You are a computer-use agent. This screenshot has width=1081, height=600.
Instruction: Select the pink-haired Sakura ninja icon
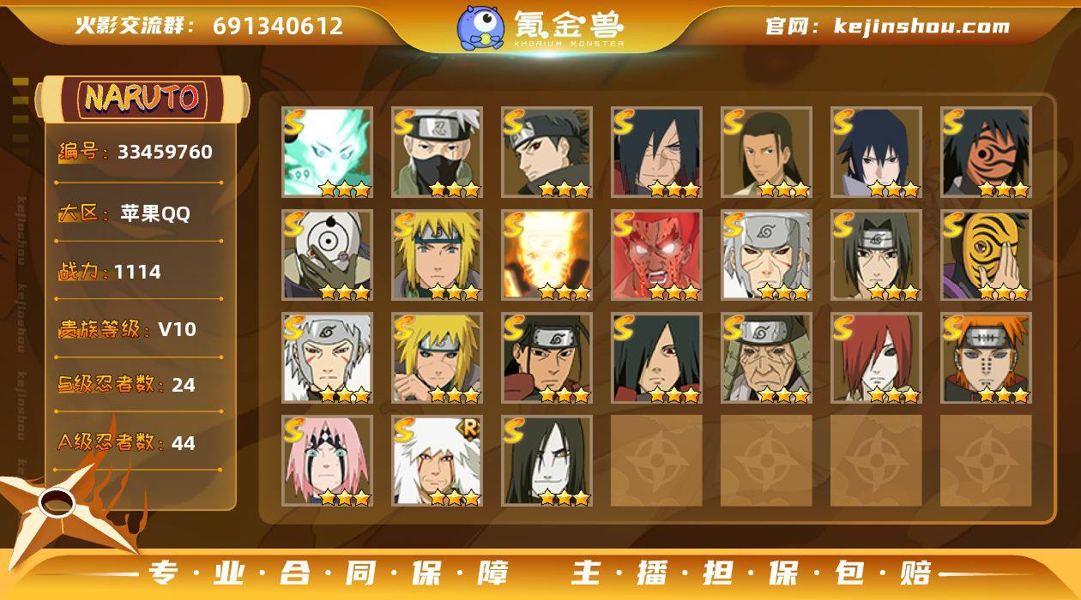328,461
